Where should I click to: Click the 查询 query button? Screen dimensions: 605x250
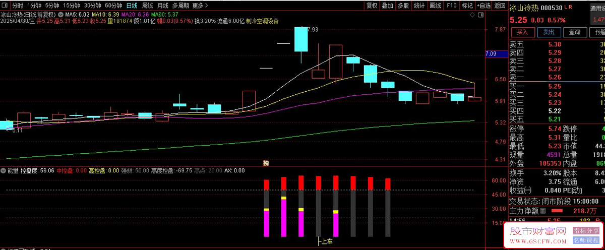(x=575, y=32)
